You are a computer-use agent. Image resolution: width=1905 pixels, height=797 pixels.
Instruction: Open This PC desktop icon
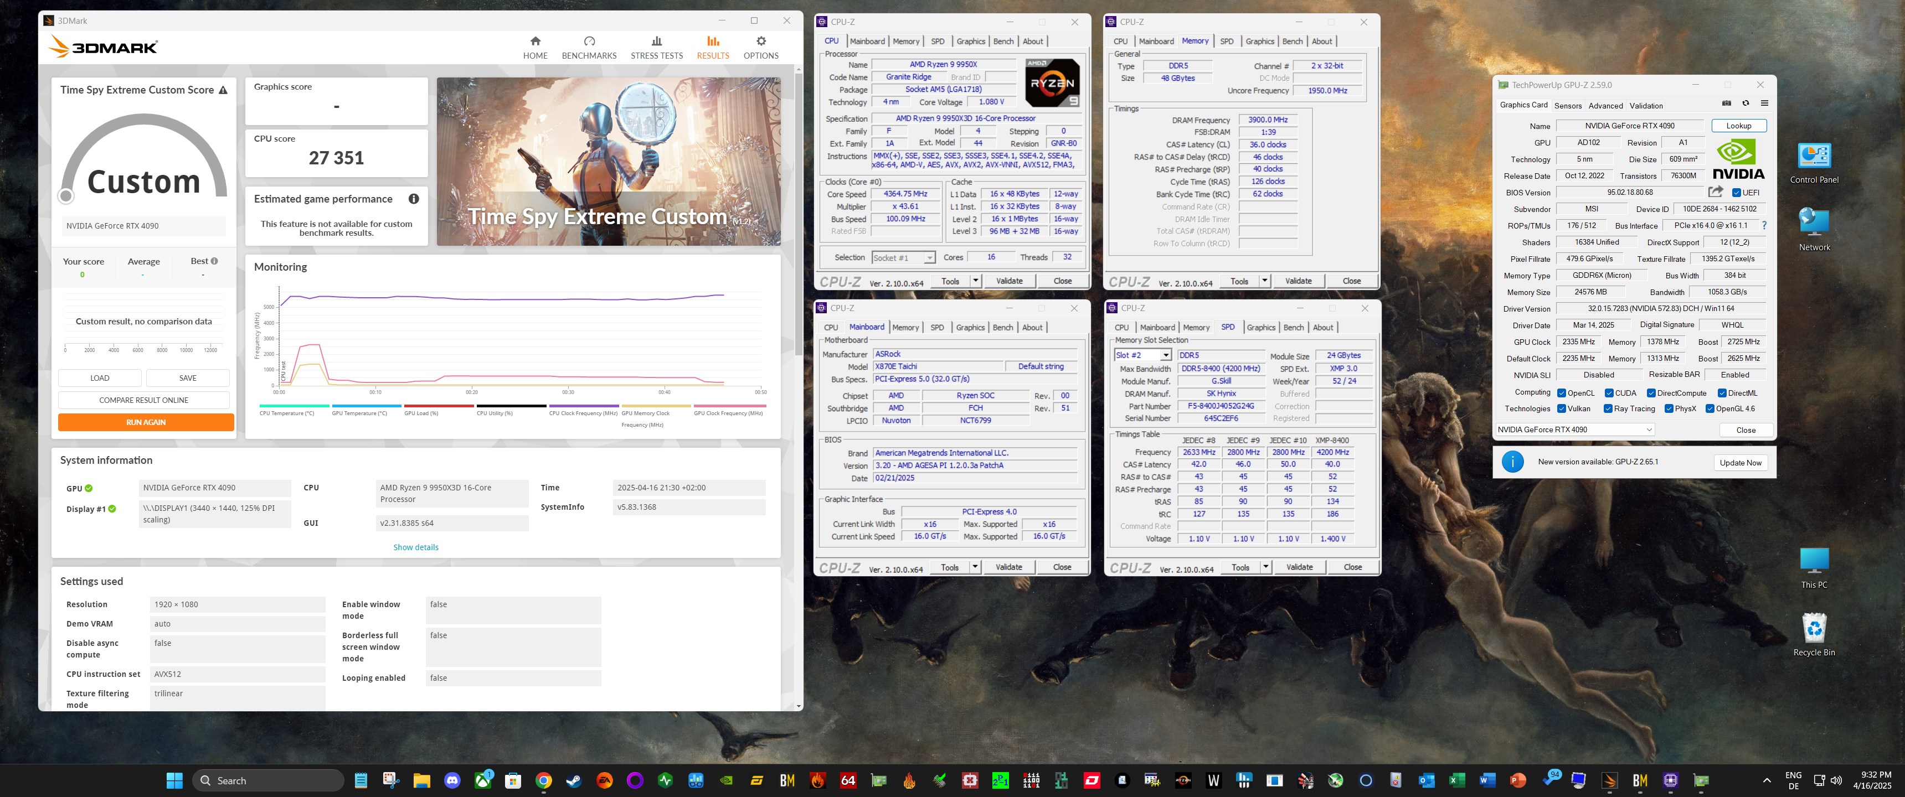[x=1814, y=568]
